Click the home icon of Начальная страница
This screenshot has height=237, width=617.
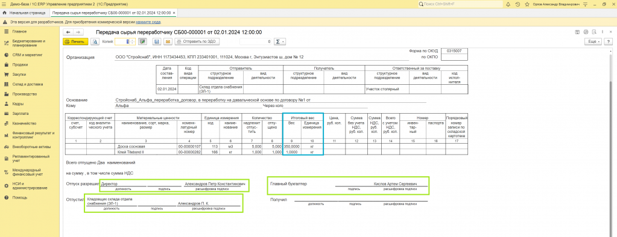pyautogui.click(x=4, y=13)
